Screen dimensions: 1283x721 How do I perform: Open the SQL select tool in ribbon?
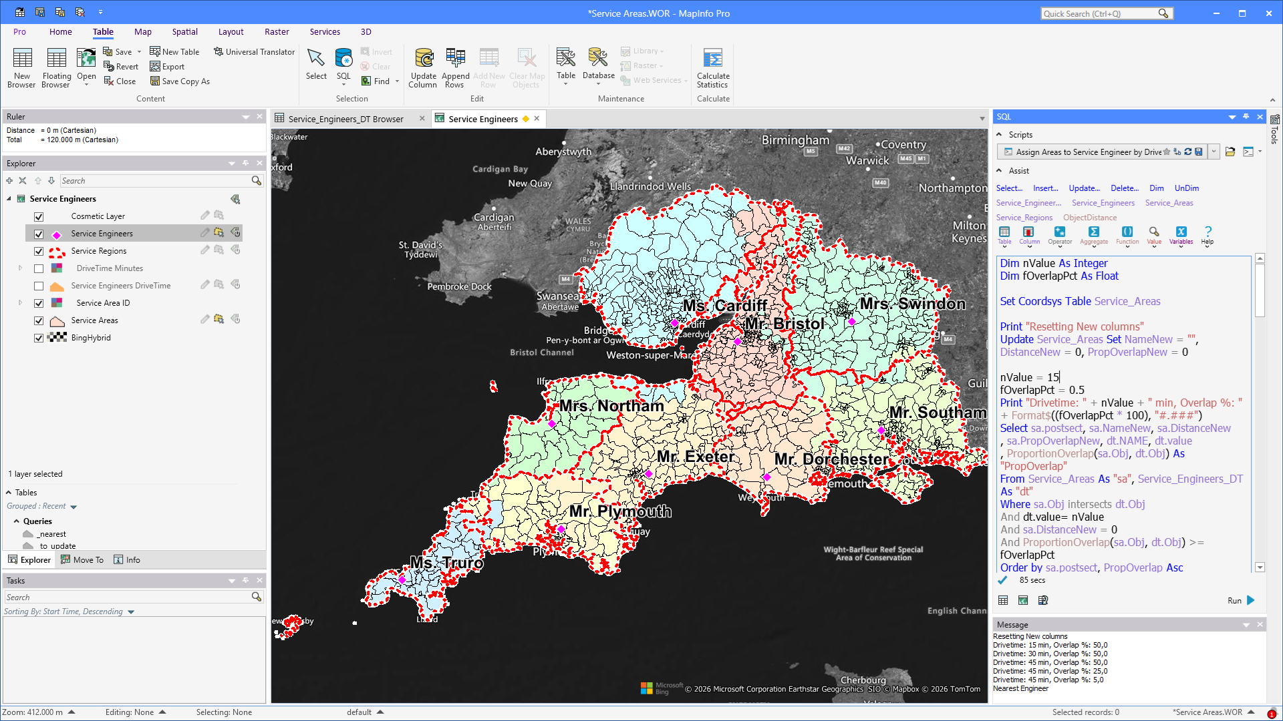click(x=343, y=66)
